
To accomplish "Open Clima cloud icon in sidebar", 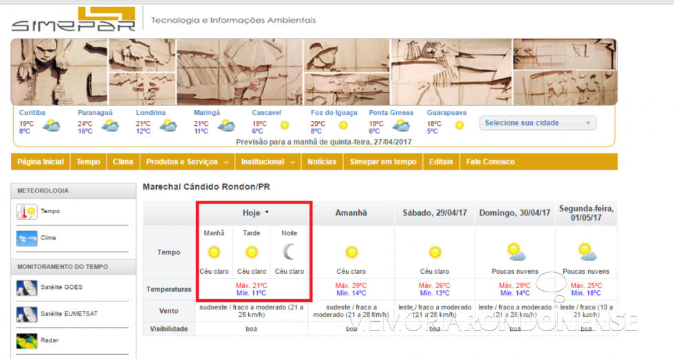I will click(26, 238).
